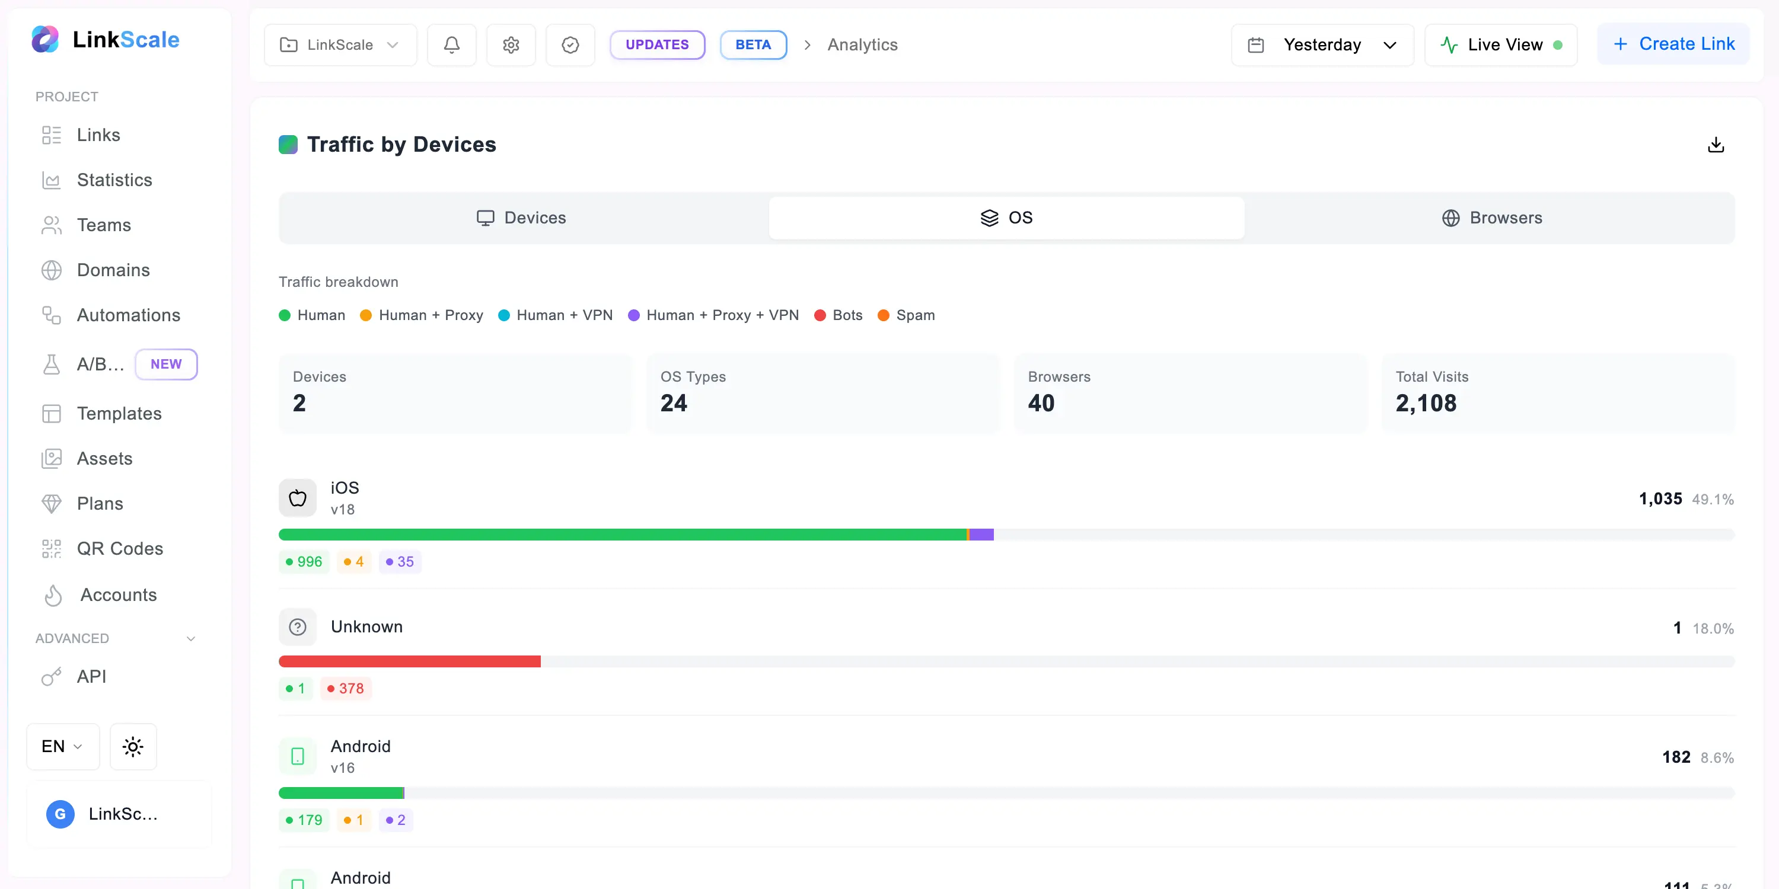Open the UPDATES button
The height and width of the screenshot is (889, 1779).
pyautogui.click(x=657, y=44)
